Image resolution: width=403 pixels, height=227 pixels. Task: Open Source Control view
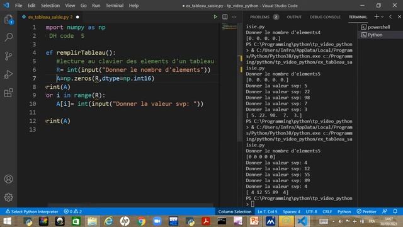pos(8,56)
